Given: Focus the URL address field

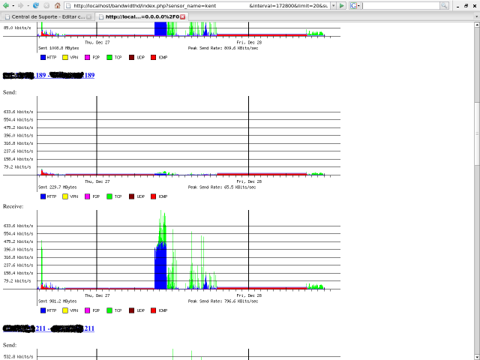Looking at the screenshot, I should click(197, 5).
